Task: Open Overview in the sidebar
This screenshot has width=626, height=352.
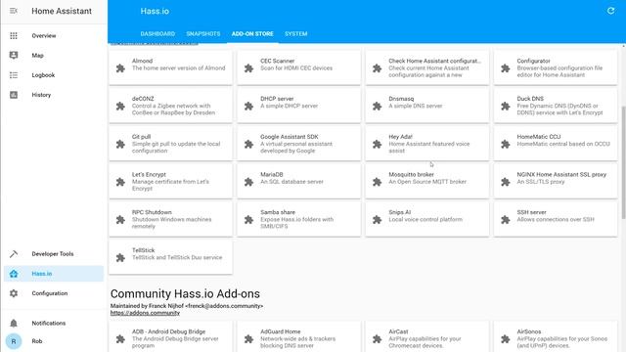Action: tap(44, 35)
